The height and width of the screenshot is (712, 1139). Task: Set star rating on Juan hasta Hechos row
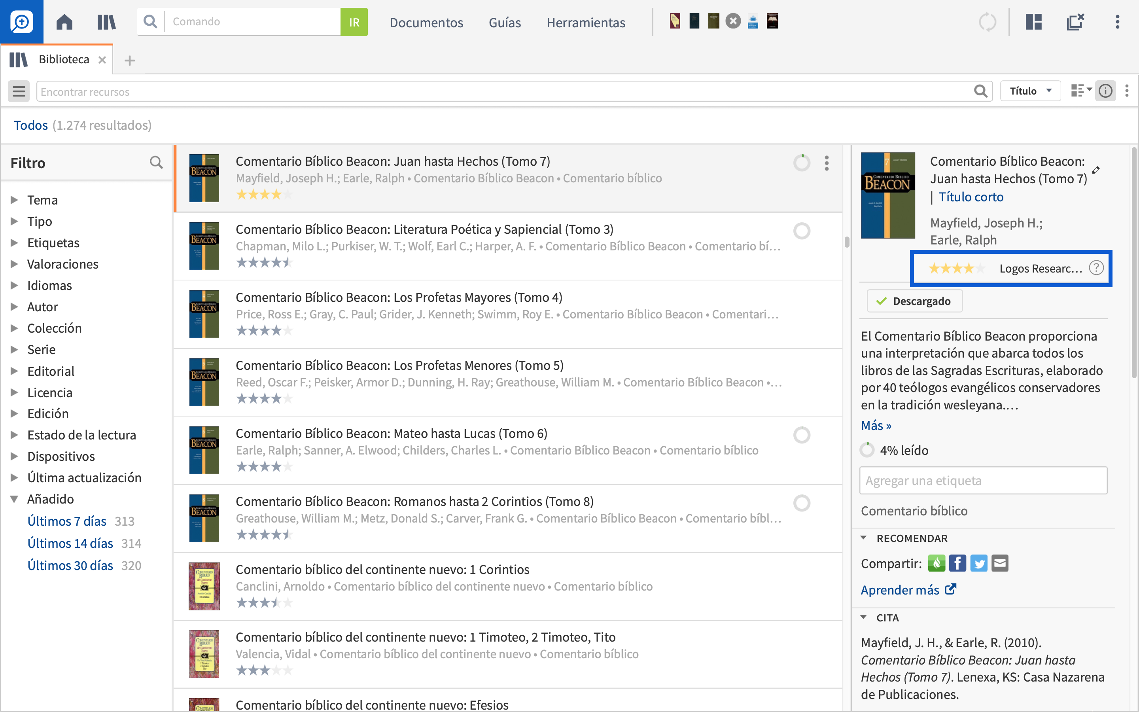click(264, 194)
